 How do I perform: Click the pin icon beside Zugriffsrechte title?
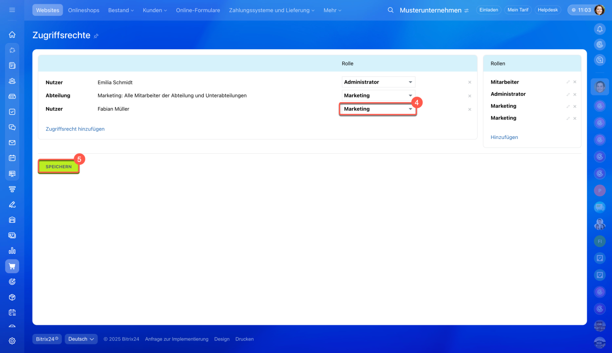tap(96, 36)
